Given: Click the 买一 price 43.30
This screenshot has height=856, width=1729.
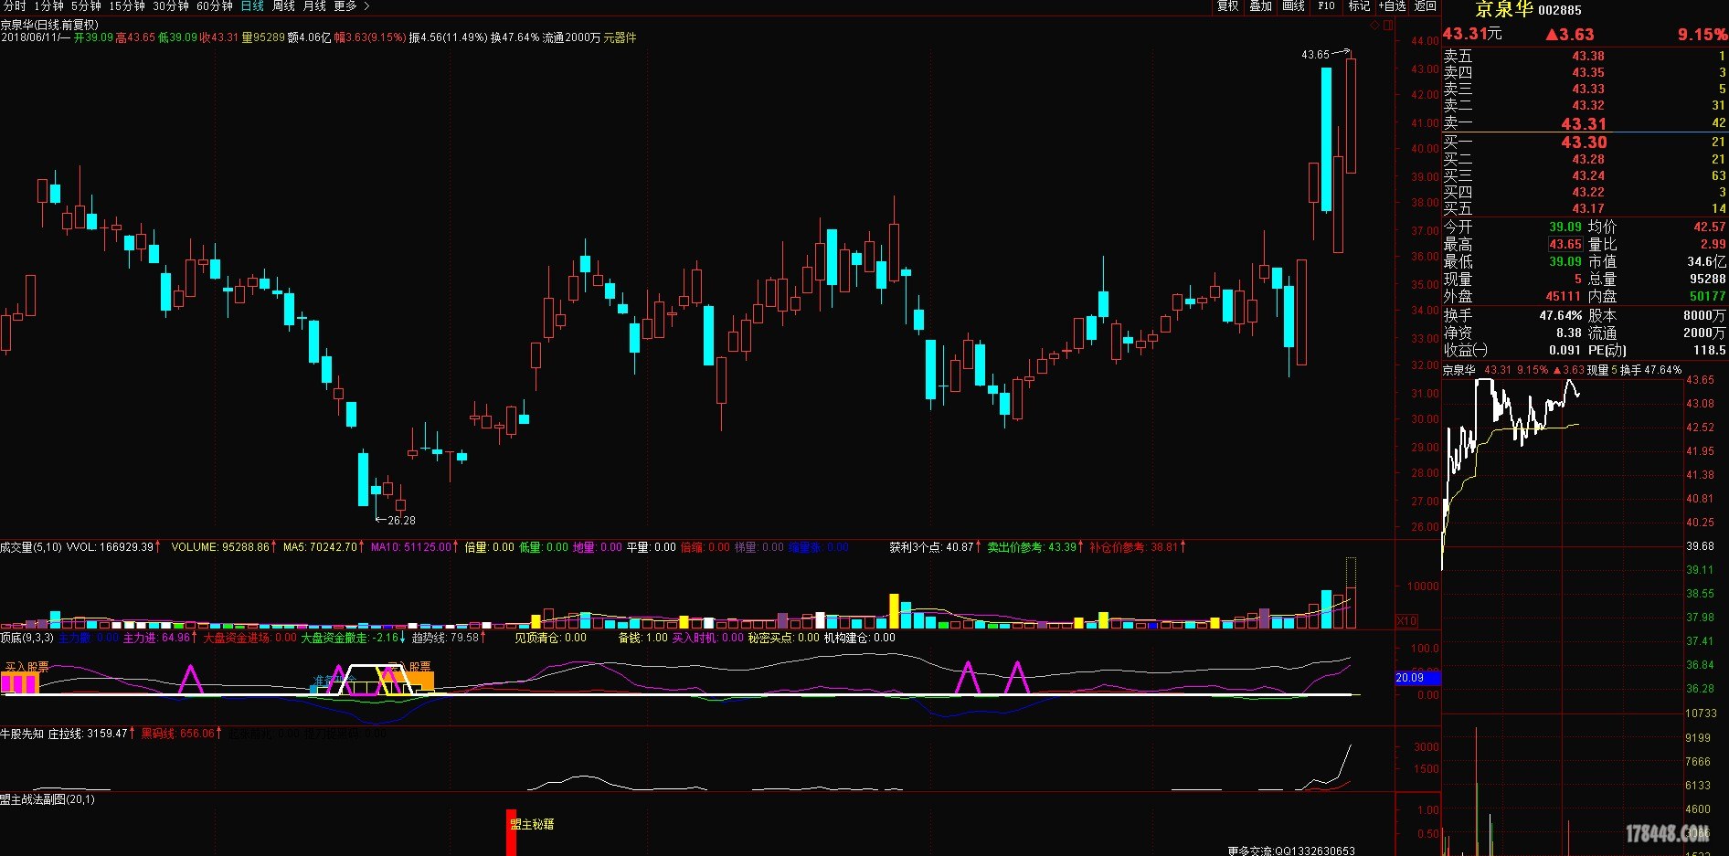Looking at the screenshot, I should 1584,142.
